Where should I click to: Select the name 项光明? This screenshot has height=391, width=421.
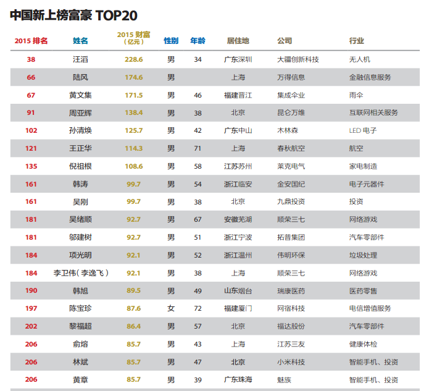point(80,255)
